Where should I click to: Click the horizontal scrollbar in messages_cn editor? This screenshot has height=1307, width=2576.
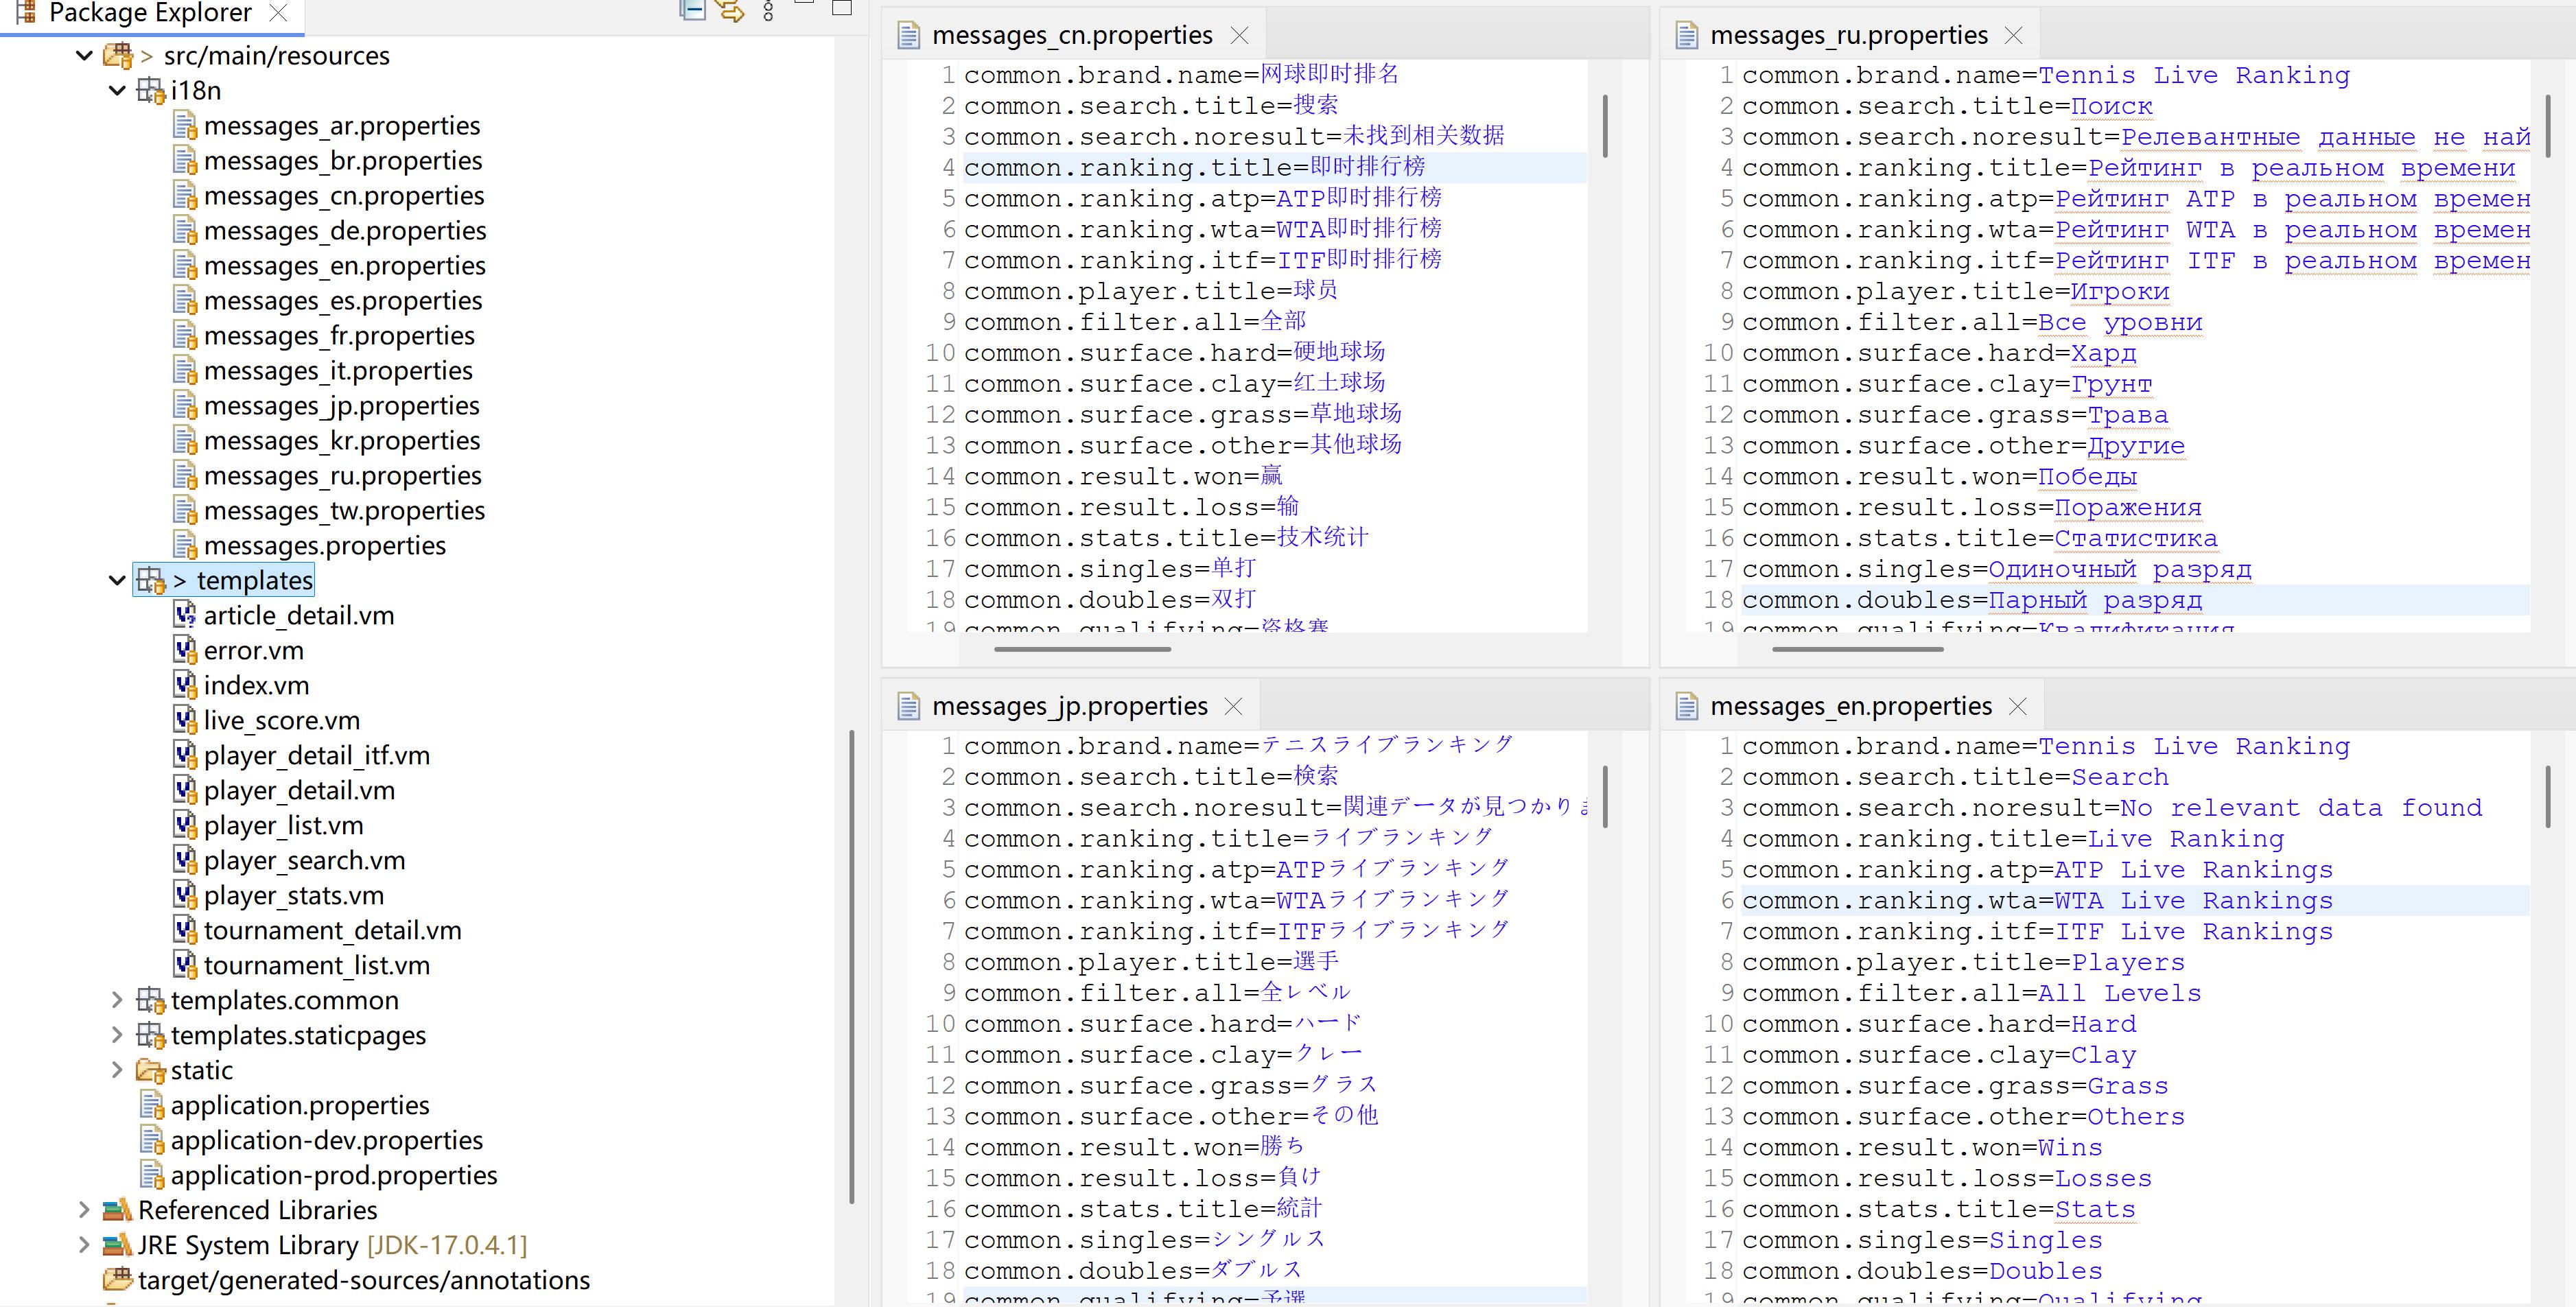pos(1082,649)
